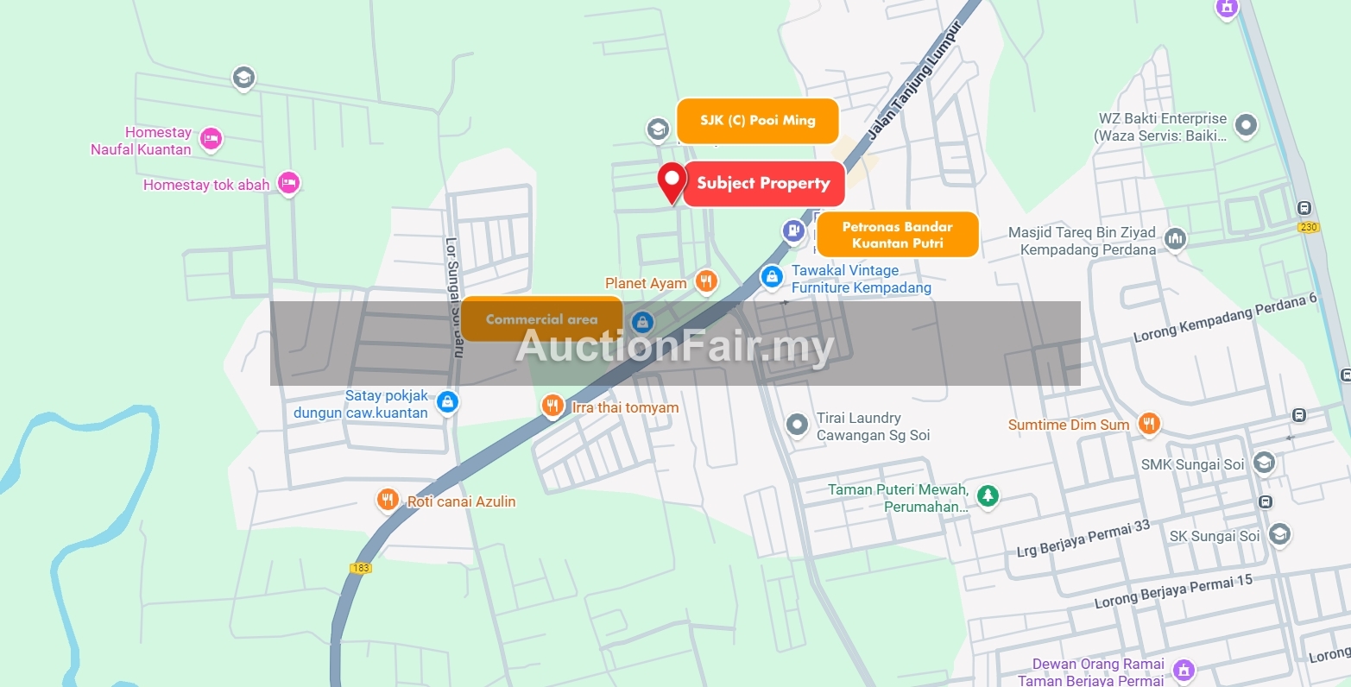
Task: Select the Petronas gas station icon
Action: point(793,231)
